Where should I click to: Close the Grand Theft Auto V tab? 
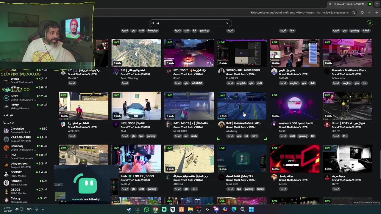click(x=330, y=4)
